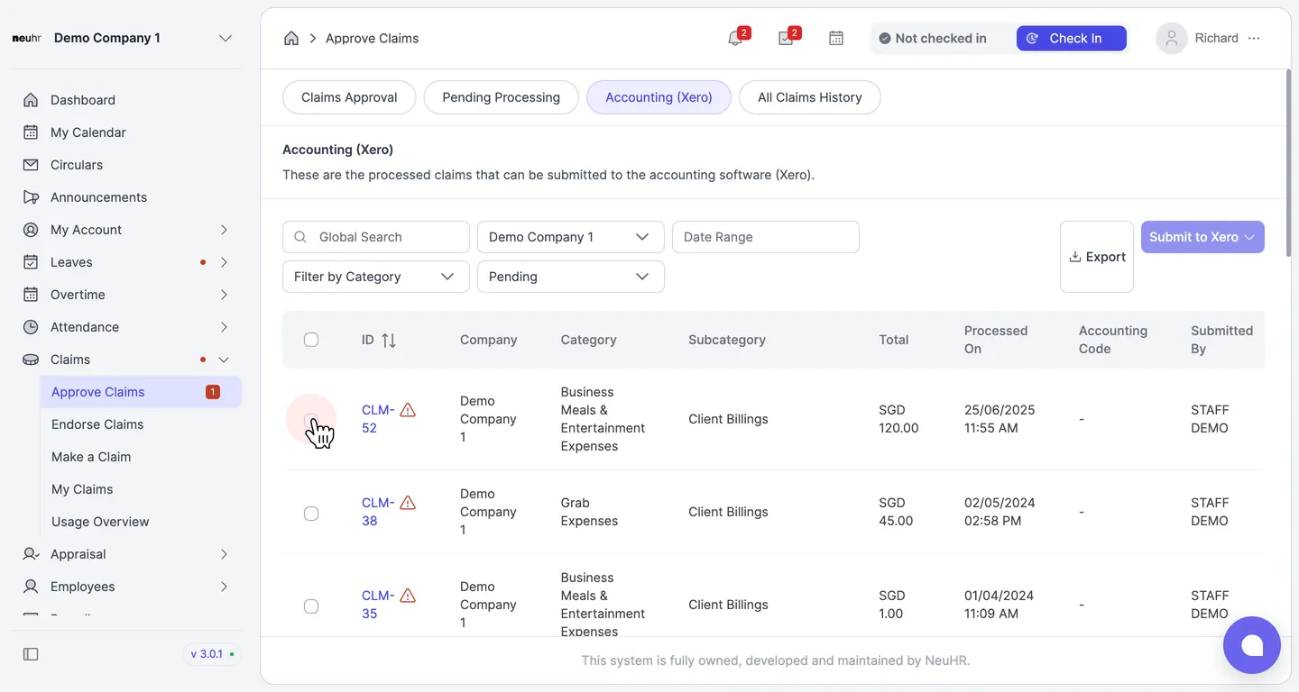The image size is (1299, 692).
Task: Switch to the All Claims History tab
Action: click(810, 97)
